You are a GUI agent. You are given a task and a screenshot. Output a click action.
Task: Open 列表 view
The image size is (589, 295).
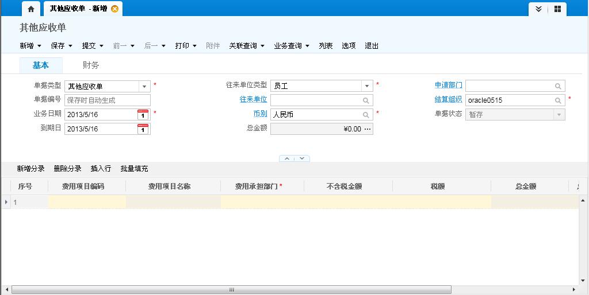pos(326,46)
